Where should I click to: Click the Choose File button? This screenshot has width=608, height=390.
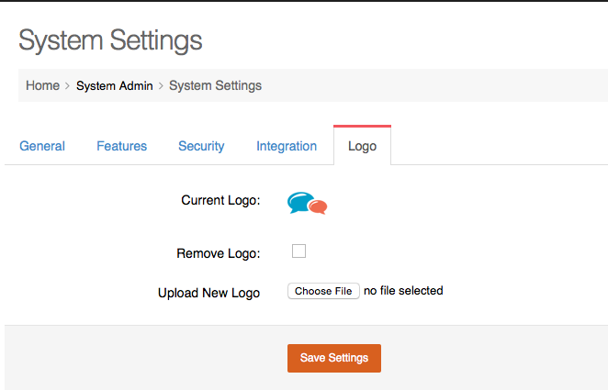tap(323, 291)
